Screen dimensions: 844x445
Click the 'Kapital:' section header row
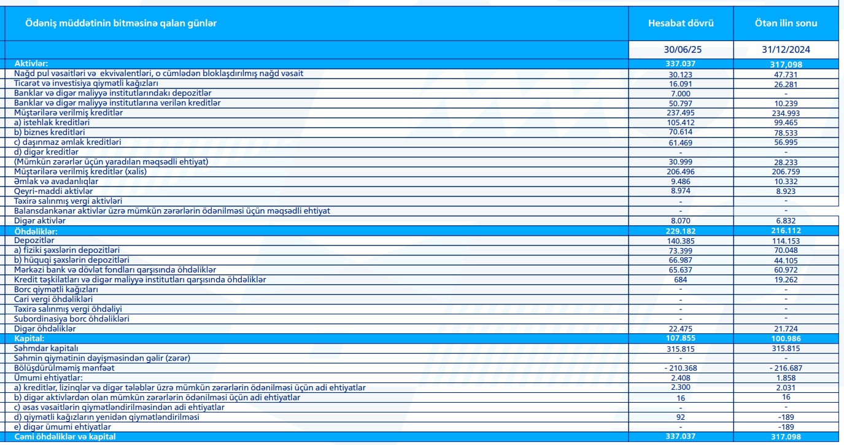pyautogui.click(x=31, y=338)
